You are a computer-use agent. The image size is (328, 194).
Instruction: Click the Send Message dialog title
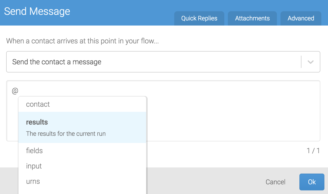tap(37, 11)
